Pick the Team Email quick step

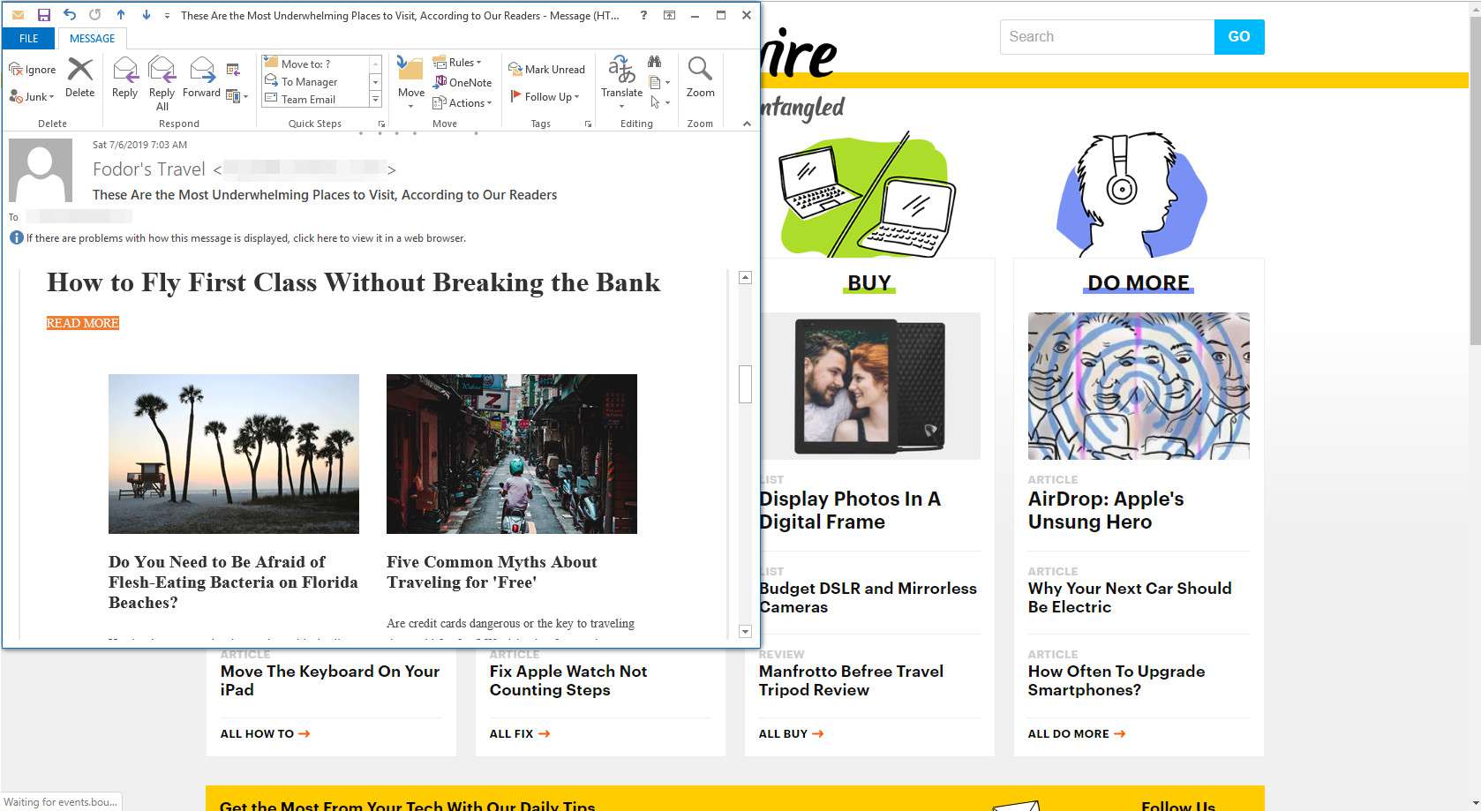click(314, 99)
